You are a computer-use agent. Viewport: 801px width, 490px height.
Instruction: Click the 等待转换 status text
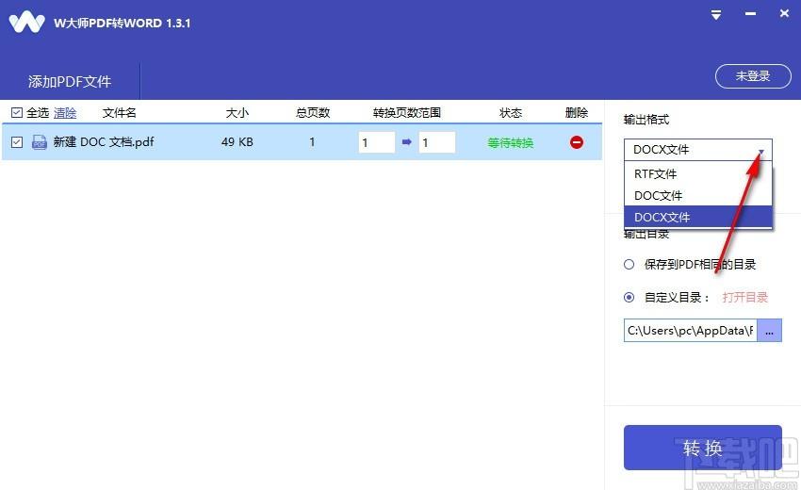coord(511,142)
